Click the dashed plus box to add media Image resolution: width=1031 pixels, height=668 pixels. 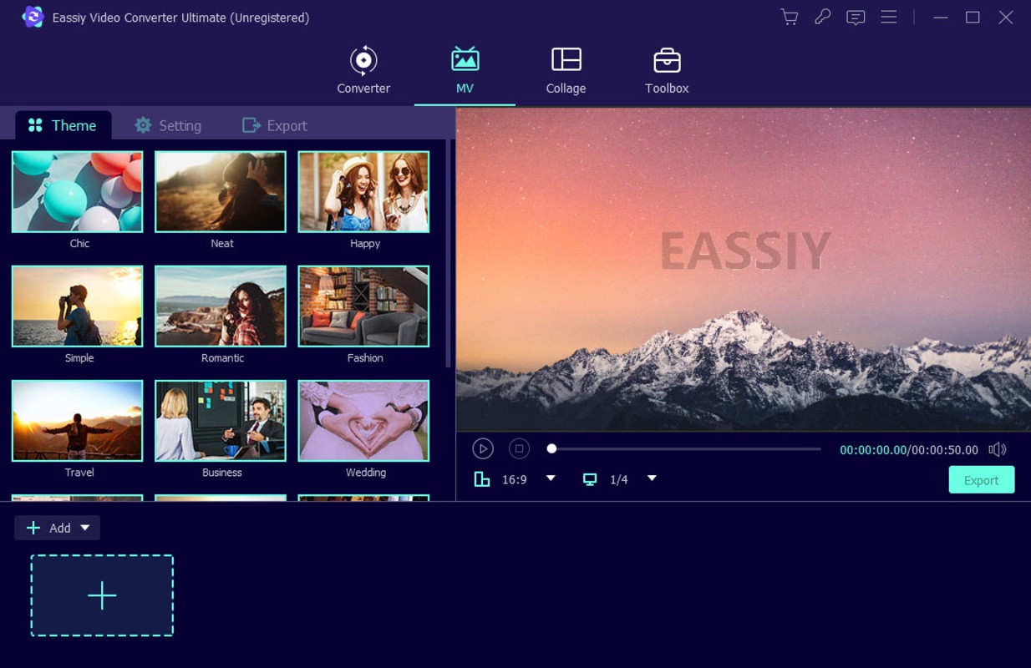(102, 595)
